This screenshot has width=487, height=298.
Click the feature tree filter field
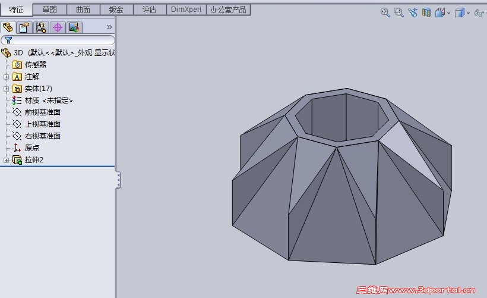58,40
